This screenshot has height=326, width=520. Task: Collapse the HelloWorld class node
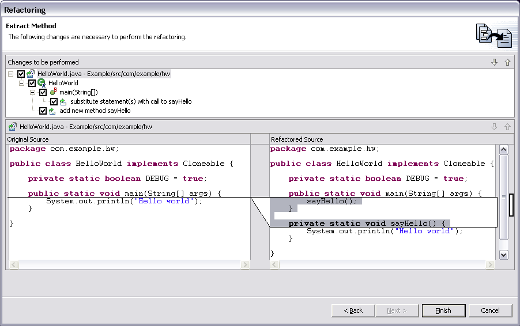[22, 83]
